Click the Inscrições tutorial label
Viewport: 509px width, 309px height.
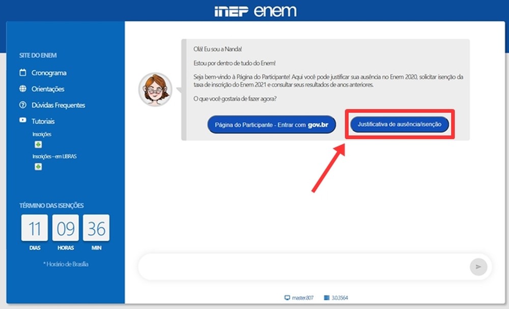(42, 134)
